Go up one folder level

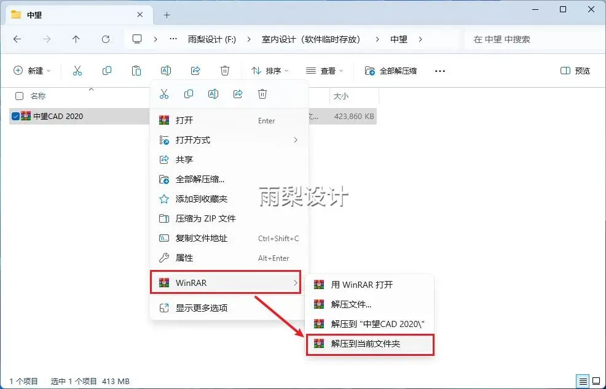pyautogui.click(x=76, y=39)
